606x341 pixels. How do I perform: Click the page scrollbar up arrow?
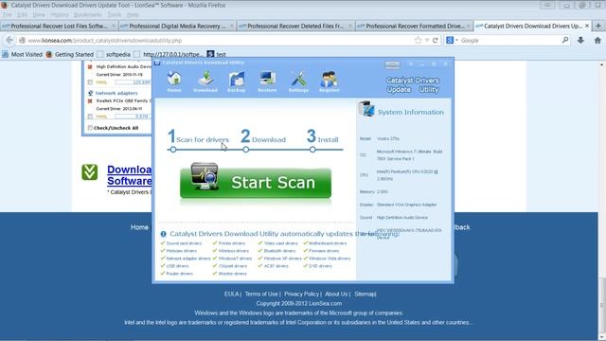[x=602, y=64]
